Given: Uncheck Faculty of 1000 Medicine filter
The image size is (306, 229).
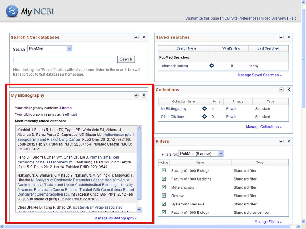Looking at the screenshot, I should point(164,179).
